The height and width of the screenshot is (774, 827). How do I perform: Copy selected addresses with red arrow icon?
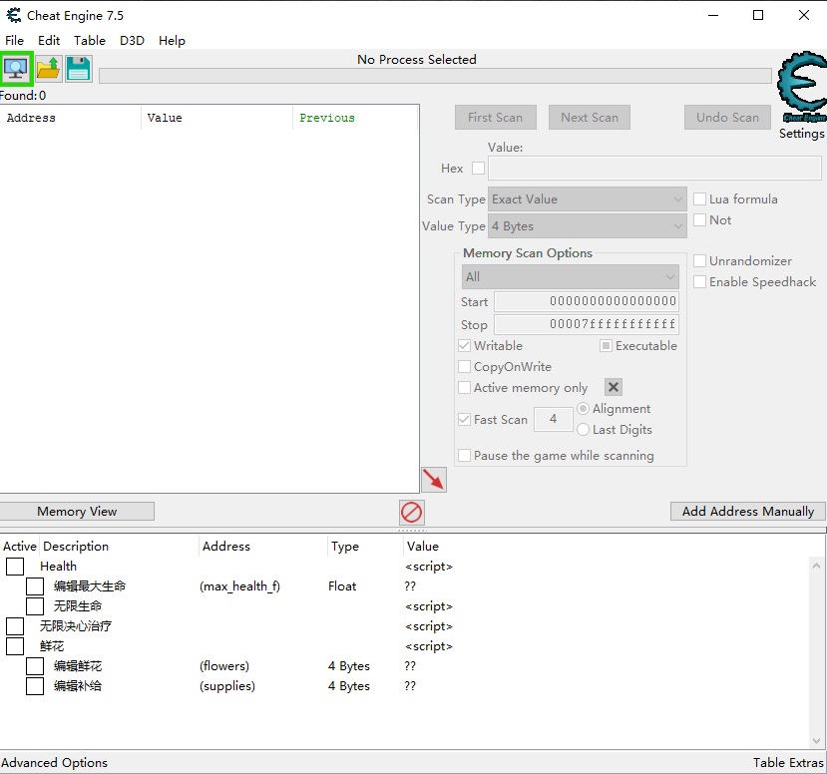[434, 480]
